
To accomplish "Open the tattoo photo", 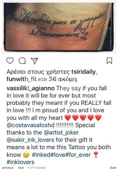I will (x=58, y=27).
